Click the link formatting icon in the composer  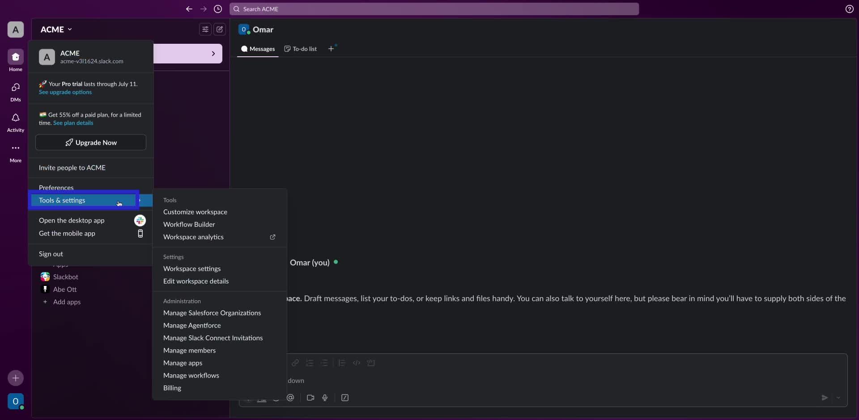tap(295, 363)
